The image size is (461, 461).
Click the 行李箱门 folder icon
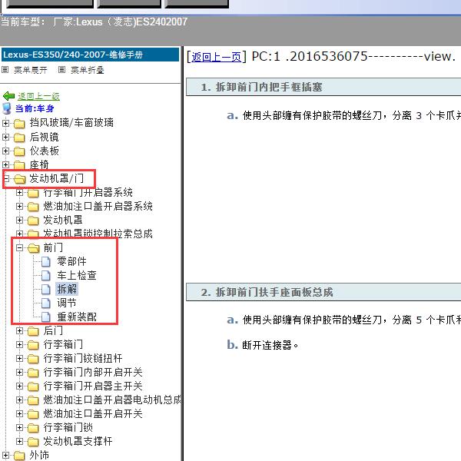click(33, 344)
